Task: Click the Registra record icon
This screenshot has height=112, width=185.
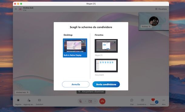Action: (x=18, y=100)
